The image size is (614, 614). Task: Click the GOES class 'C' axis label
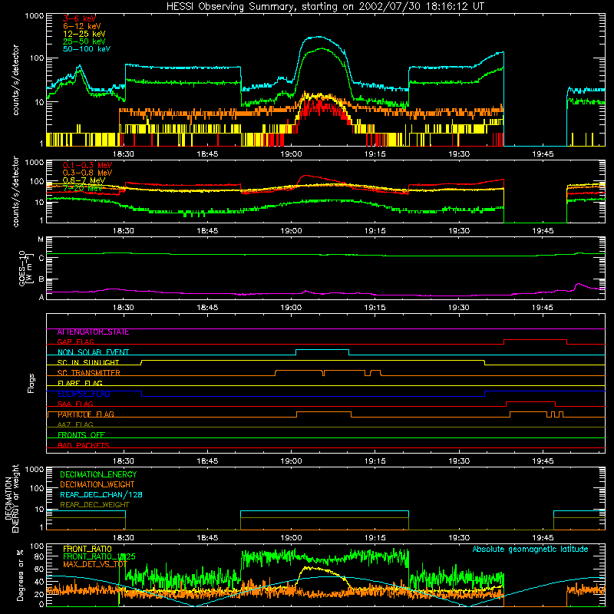[x=41, y=258]
